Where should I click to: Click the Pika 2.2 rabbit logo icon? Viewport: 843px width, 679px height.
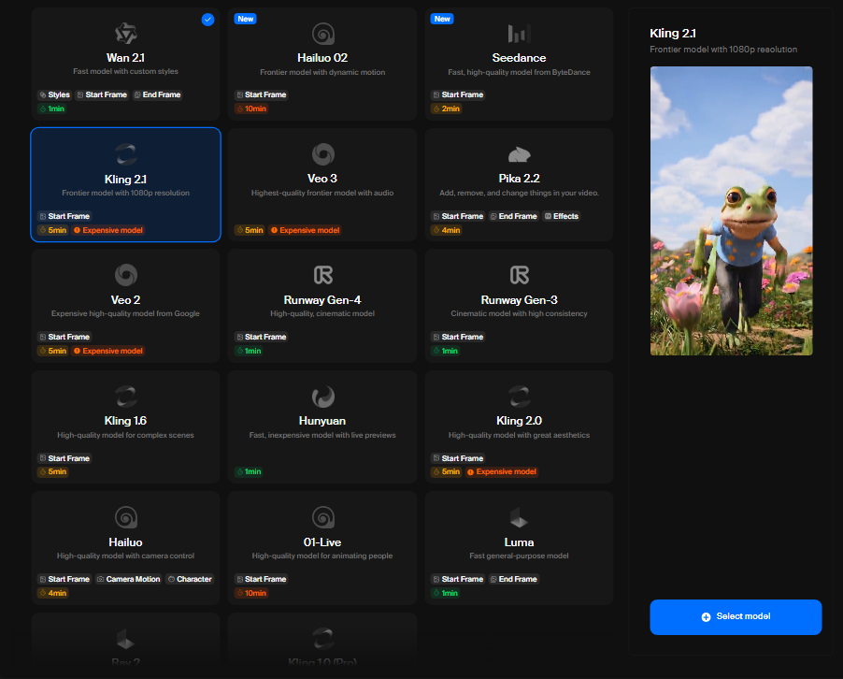tap(520, 155)
